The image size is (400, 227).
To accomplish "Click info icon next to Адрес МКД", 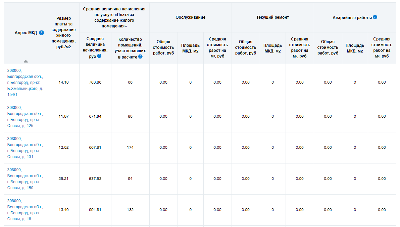I will [x=42, y=33].
